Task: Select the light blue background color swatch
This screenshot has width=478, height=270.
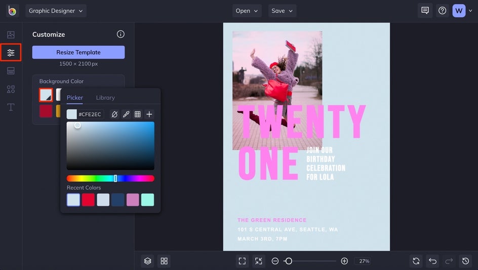Action: (x=46, y=95)
